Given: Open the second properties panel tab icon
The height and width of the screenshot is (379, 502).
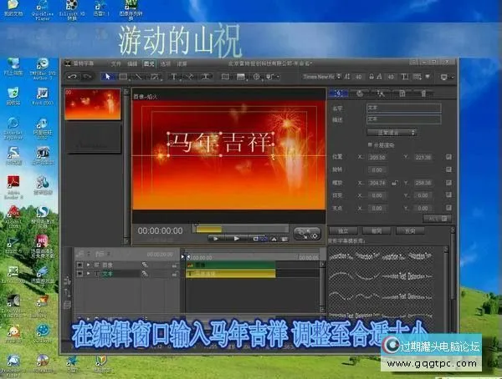Looking at the screenshot, I should pyautogui.click(x=360, y=93).
